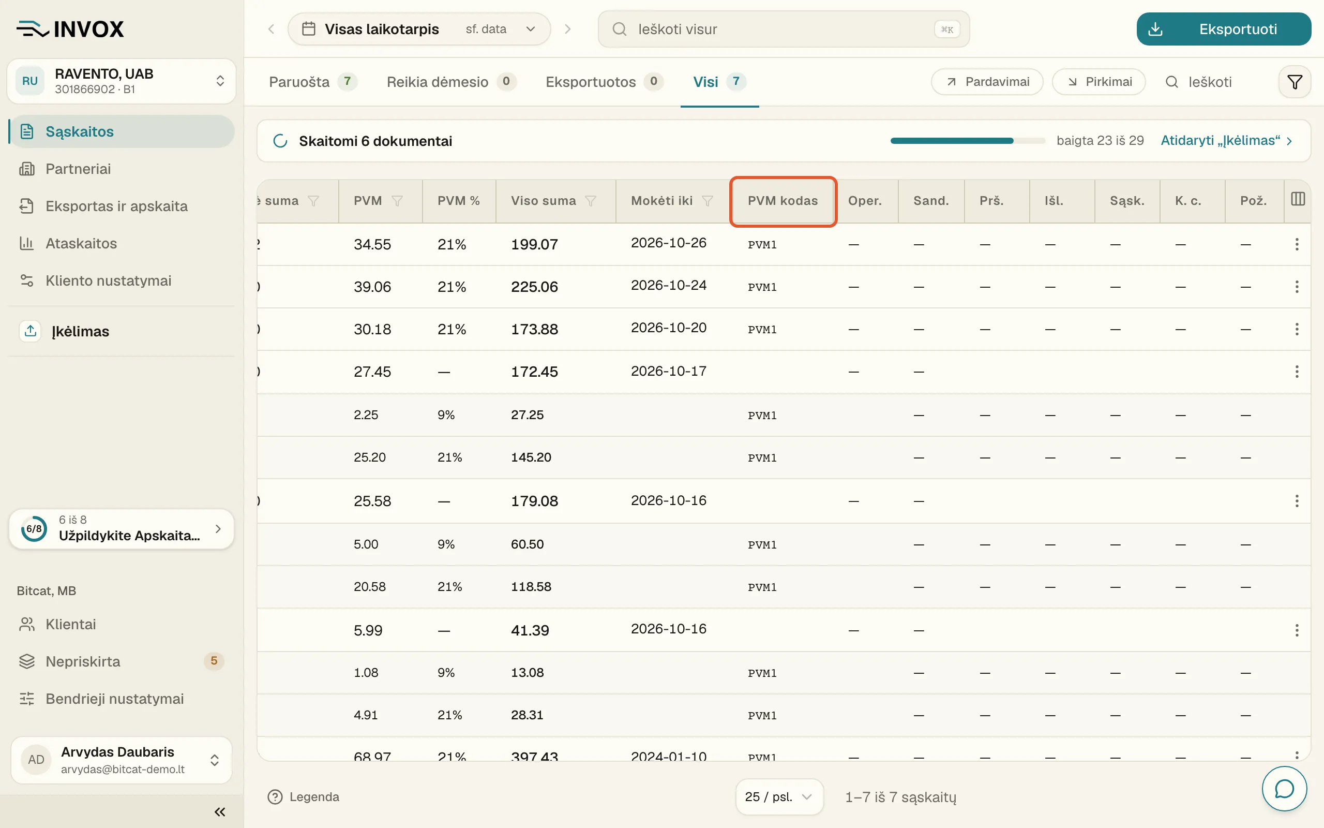Open row menu for 179.08 invoice
The height and width of the screenshot is (828, 1324).
[x=1297, y=501]
